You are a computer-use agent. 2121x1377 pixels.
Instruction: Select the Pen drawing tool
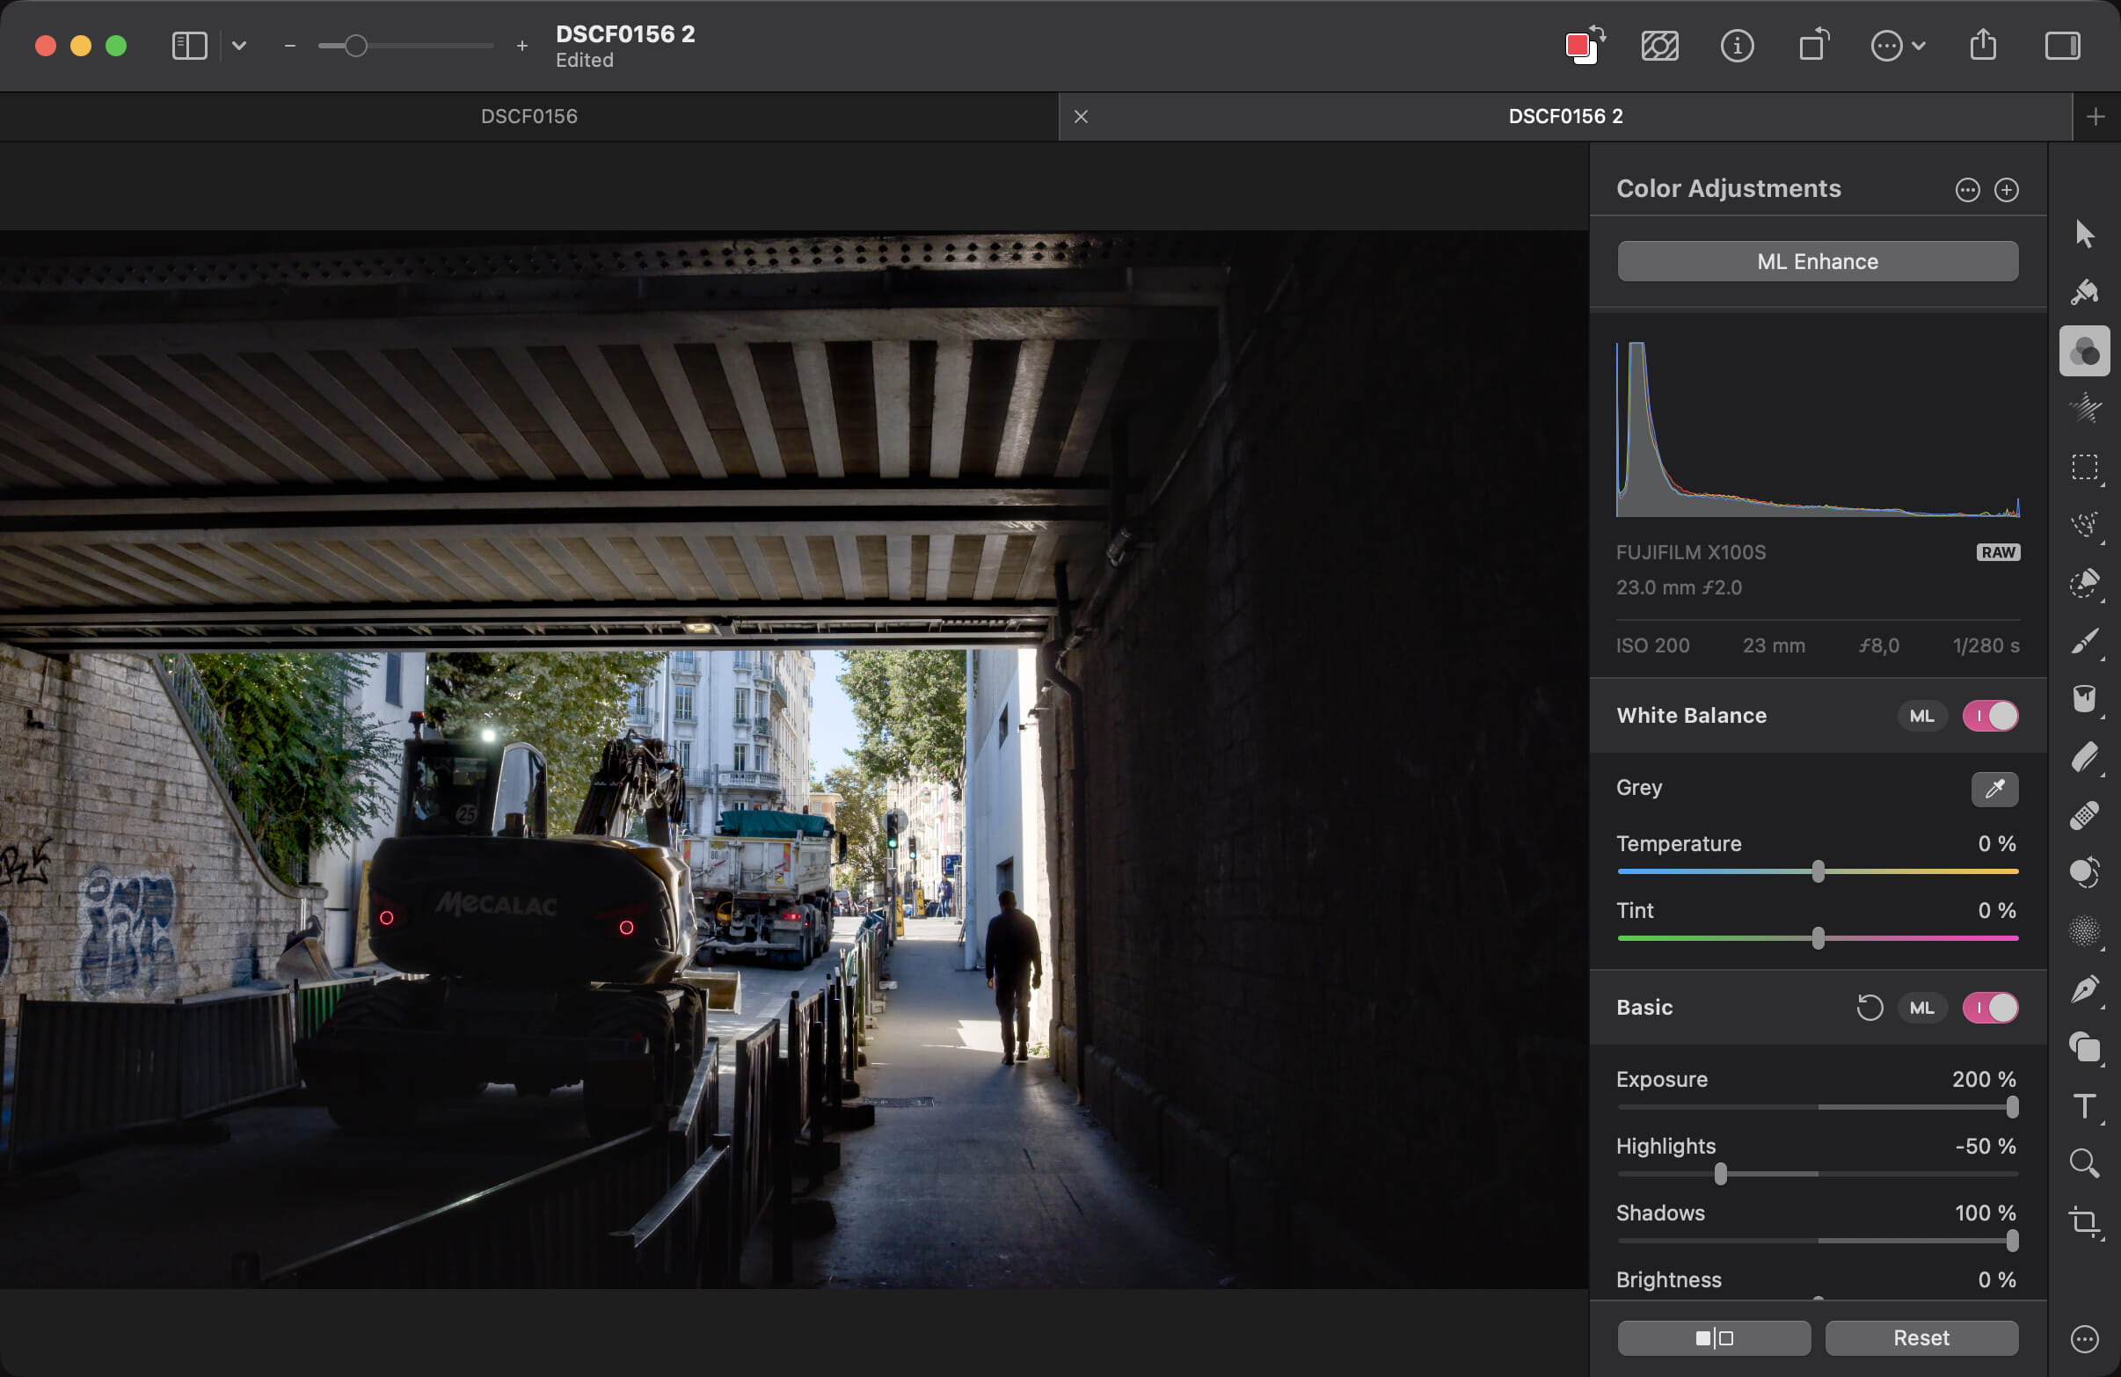(x=2083, y=989)
